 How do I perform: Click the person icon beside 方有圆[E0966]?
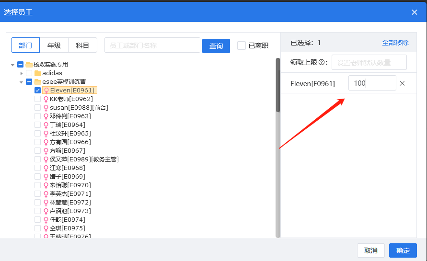(46, 142)
